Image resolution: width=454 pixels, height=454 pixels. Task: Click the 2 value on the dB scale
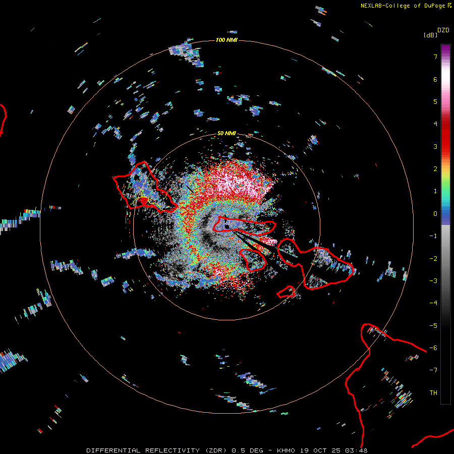click(x=435, y=169)
